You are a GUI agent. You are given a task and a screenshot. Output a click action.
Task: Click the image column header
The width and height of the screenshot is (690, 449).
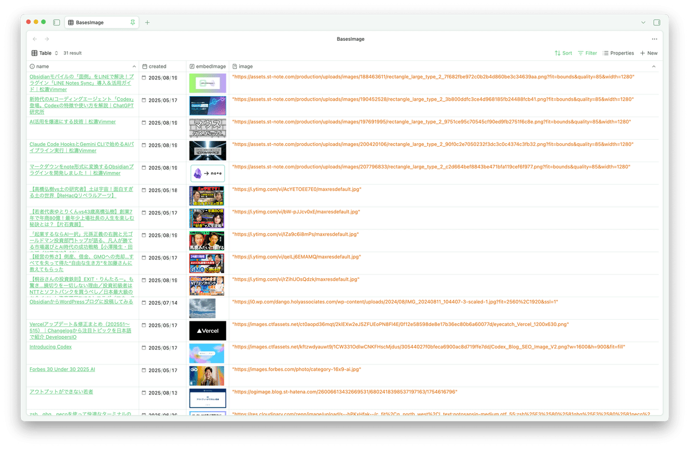point(444,67)
